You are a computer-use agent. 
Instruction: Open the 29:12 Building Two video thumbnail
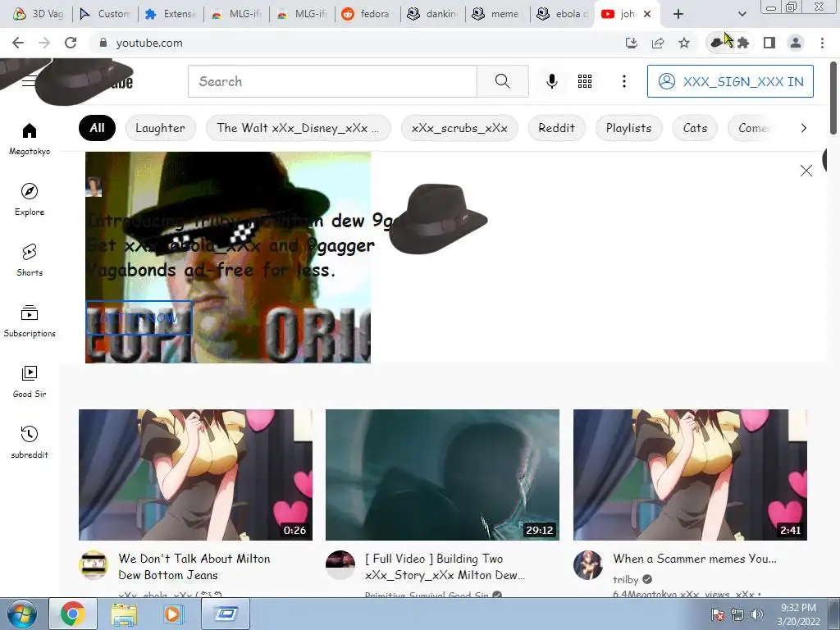(442, 475)
